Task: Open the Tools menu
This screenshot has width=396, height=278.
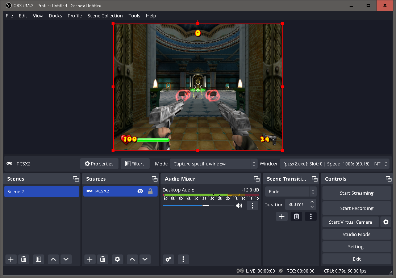Action: (134, 16)
